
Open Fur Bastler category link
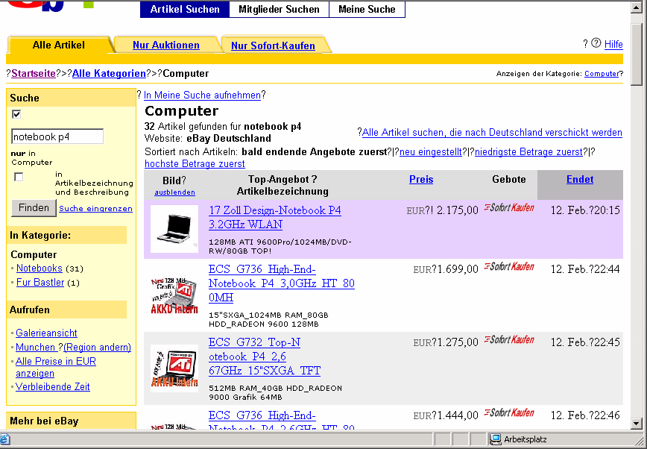coord(40,283)
